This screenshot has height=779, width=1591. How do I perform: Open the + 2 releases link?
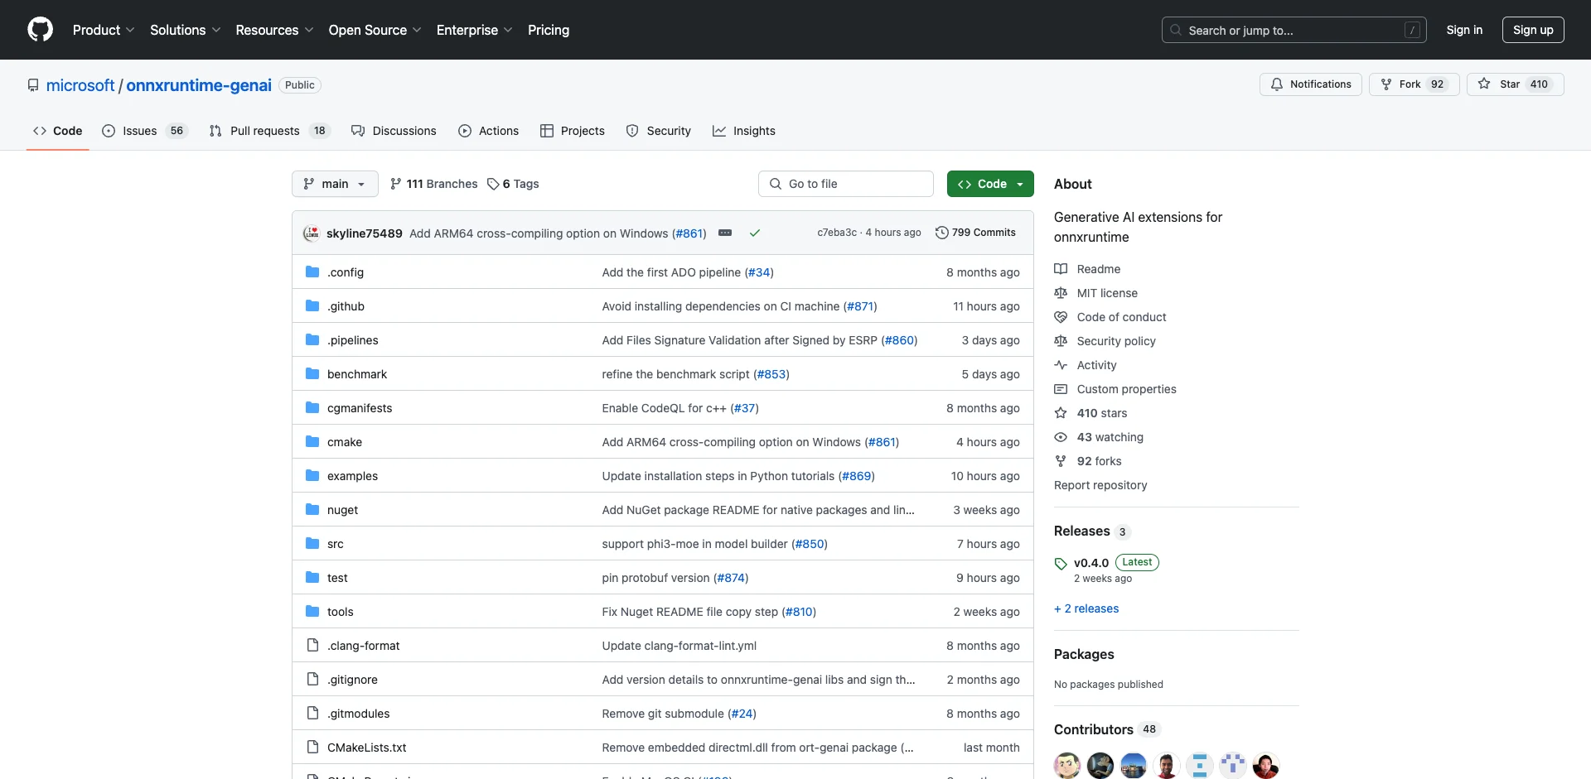(x=1086, y=608)
